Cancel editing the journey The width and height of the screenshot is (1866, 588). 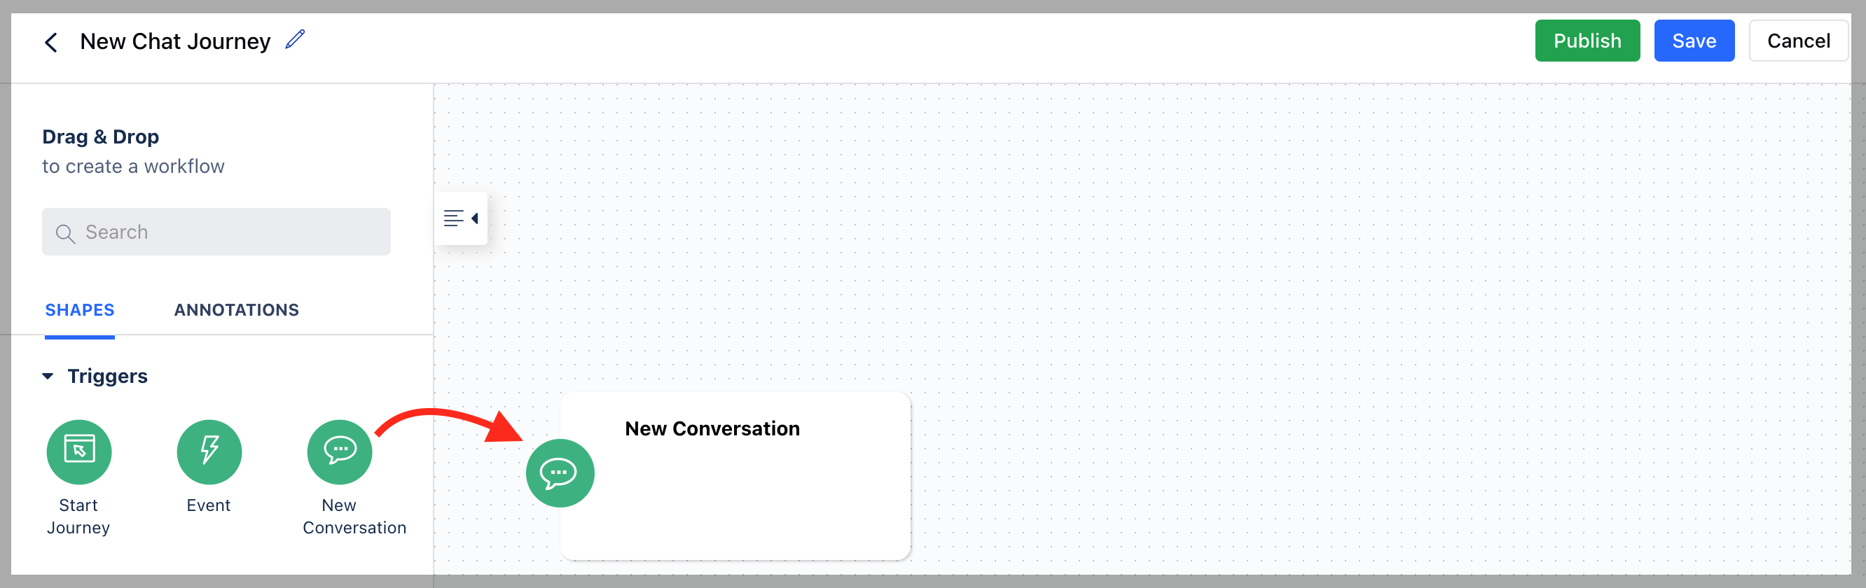(1798, 41)
